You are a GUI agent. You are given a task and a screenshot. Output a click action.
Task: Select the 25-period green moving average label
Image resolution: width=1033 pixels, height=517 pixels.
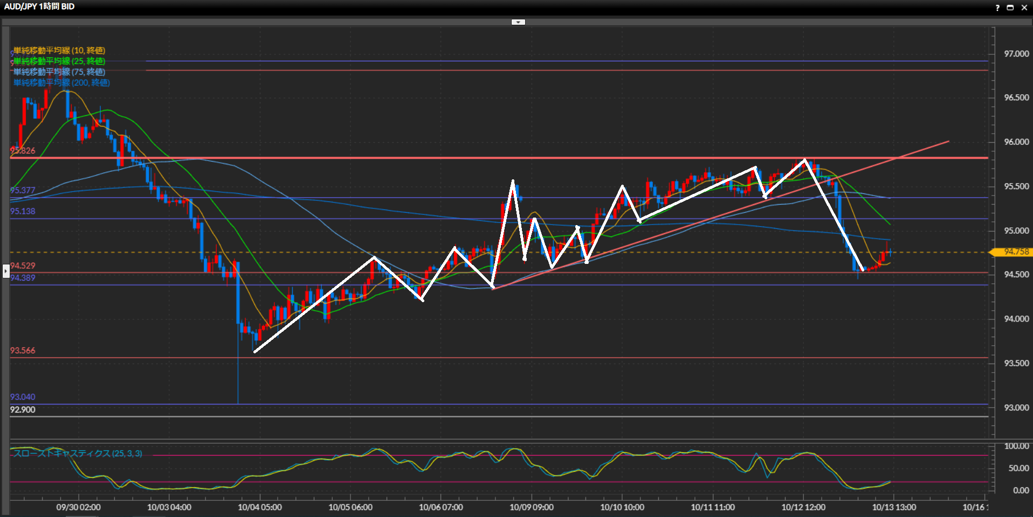point(59,61)
